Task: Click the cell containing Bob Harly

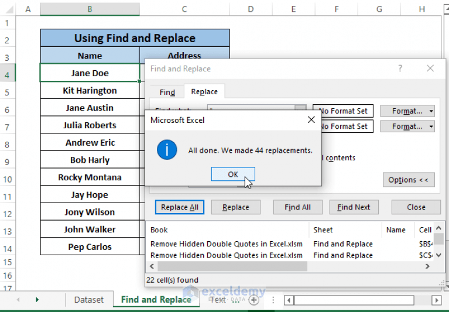Action: [90, 160]
